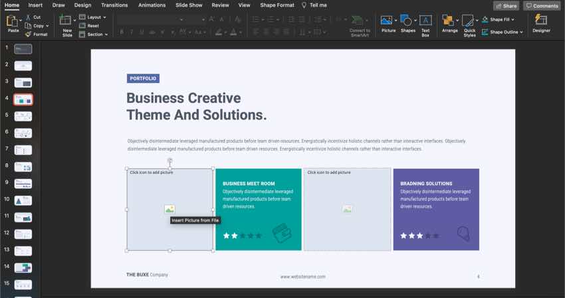Click the Layout icon
This screenshot has height=298, width=565.
pos(82,17)
